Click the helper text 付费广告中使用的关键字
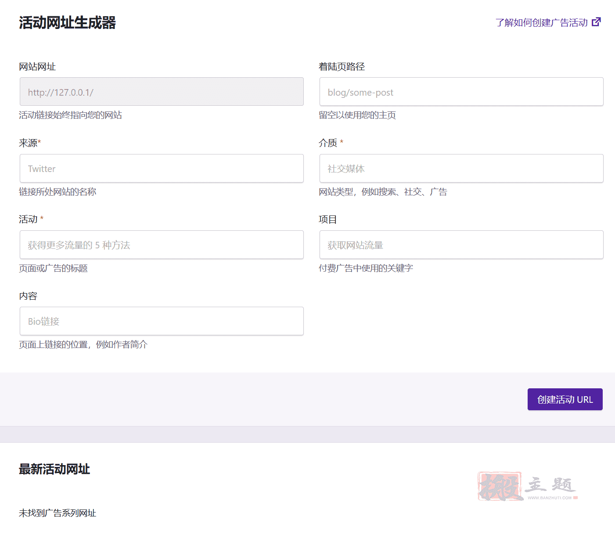Viewport: 615px width, 534px height. [366, 268]
